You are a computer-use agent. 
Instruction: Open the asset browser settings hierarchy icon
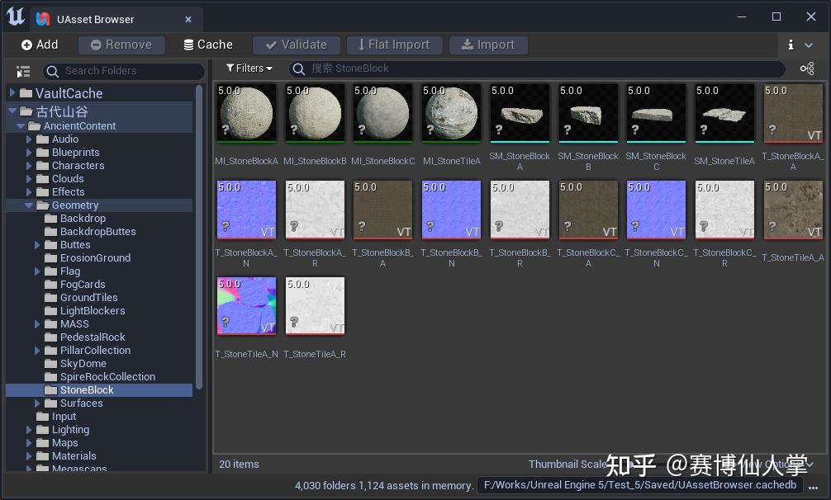coord(807,68)
